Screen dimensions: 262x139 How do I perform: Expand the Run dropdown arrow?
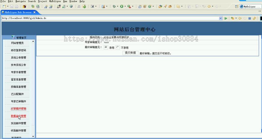125,6
